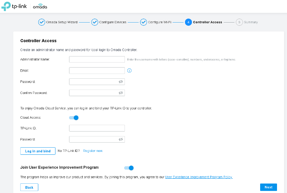Click the 'Controller Access' page heading
287x193 pixels.
[x=38, y=41]
